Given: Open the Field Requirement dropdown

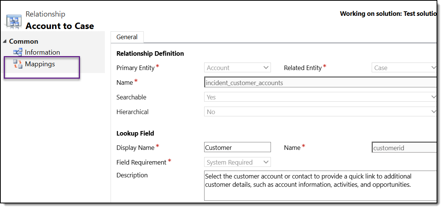Looking at the screenshot, I should click(x=237, y=162).
